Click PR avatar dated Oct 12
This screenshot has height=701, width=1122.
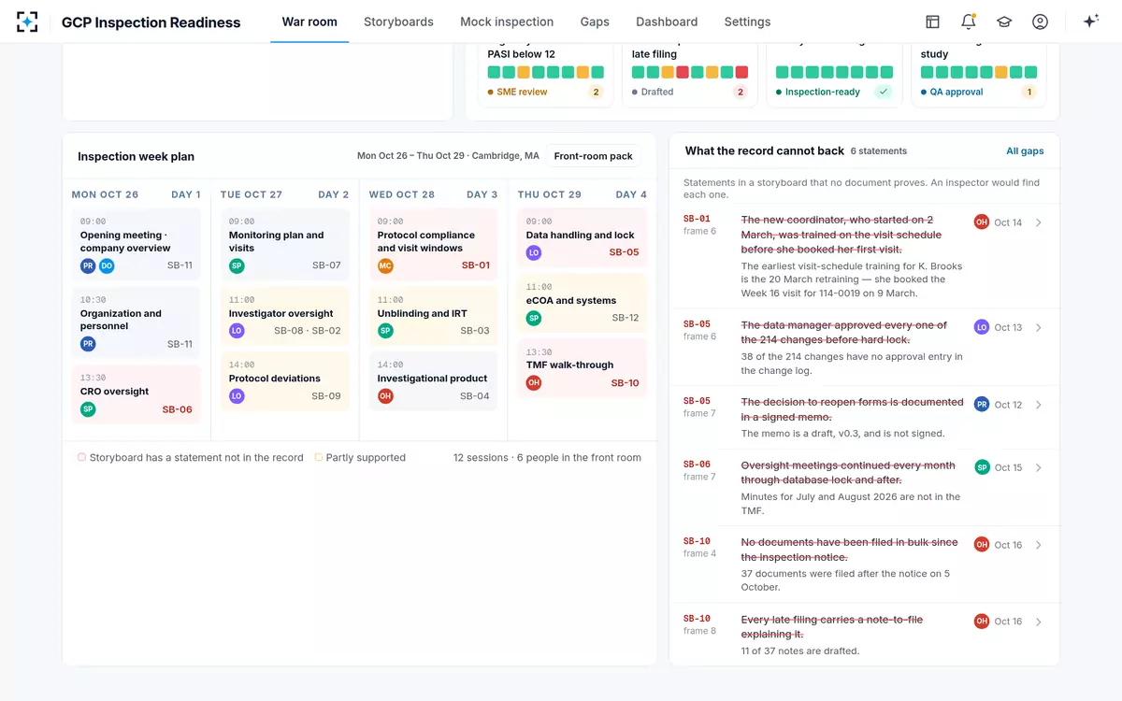982,405
